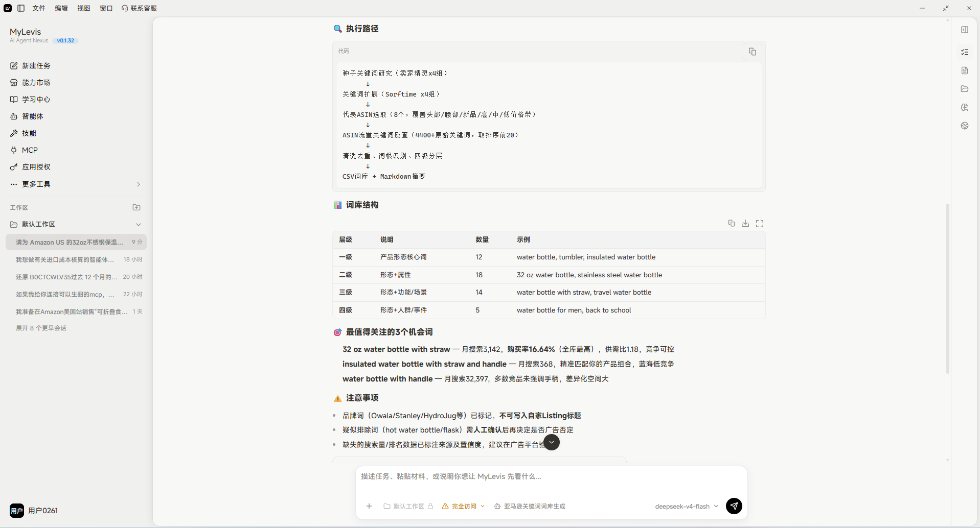Open the folder icon on right rail
This screenshot has height=528, width=980.
[x=965, y=89]
